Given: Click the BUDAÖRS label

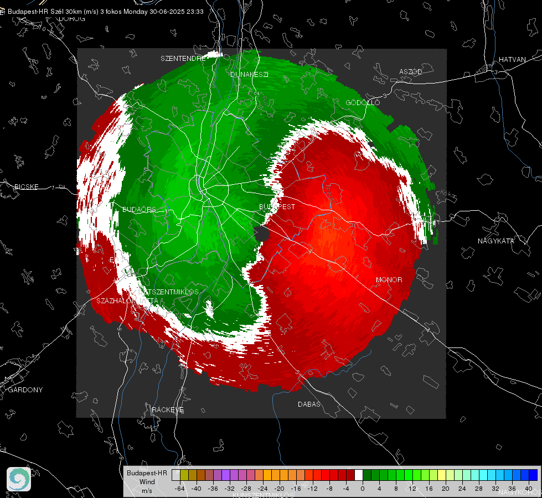Looking at the screenshot, I should pos(139,209).
